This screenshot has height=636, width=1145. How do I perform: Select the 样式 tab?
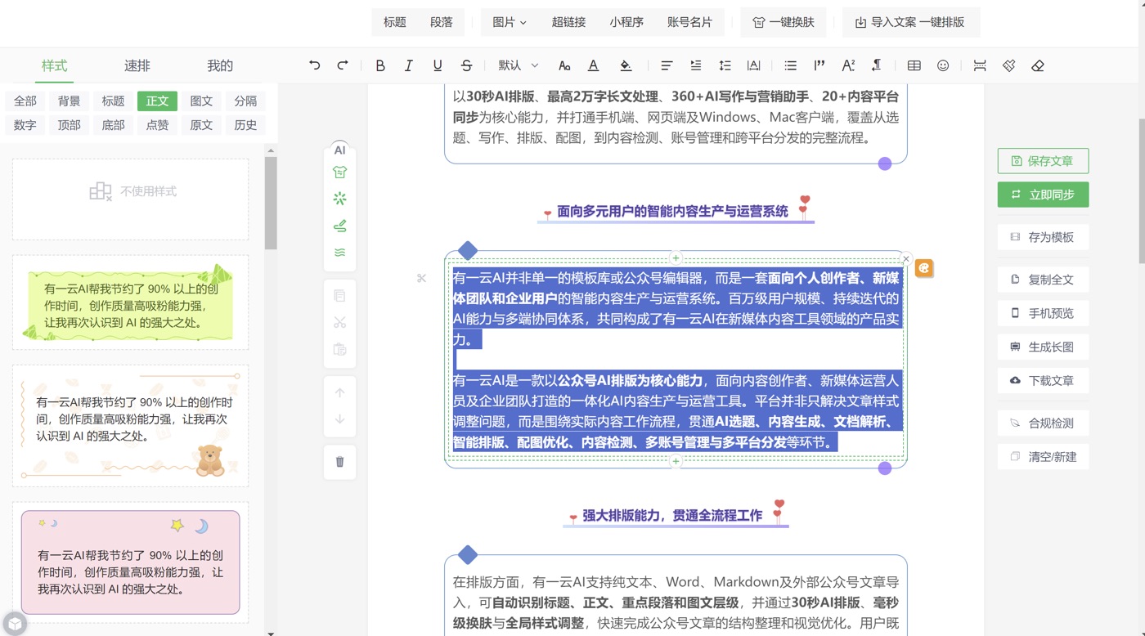click(x=55, y=65)
